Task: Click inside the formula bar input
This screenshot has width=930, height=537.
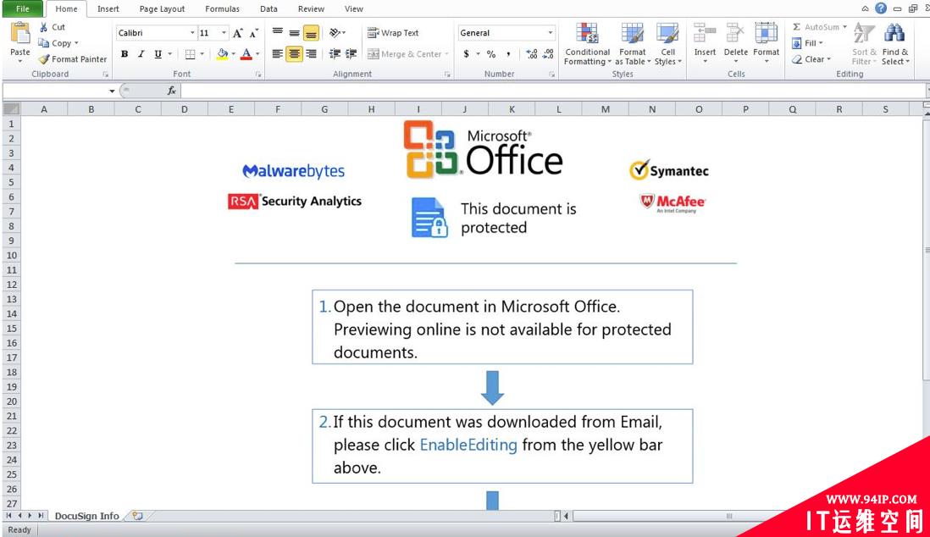Action: 551,91
